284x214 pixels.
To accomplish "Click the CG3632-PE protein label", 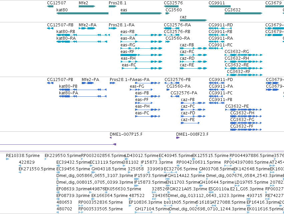I will tap(237, 106).
